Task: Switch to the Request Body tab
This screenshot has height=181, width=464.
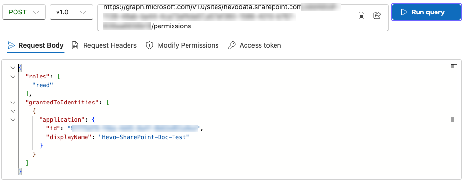Action: click(x=35, y=45)
